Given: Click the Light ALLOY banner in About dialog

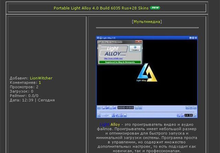Looking at the screenshot, I should (113, 51).
